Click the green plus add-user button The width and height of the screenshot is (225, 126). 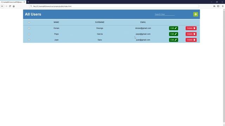[x=195, y=14]
